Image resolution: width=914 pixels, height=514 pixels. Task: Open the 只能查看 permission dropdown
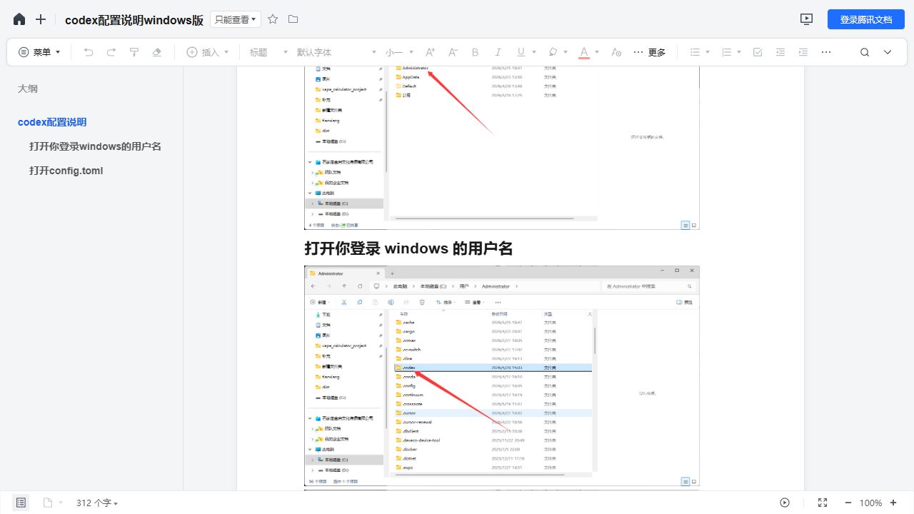coord(236,19)
